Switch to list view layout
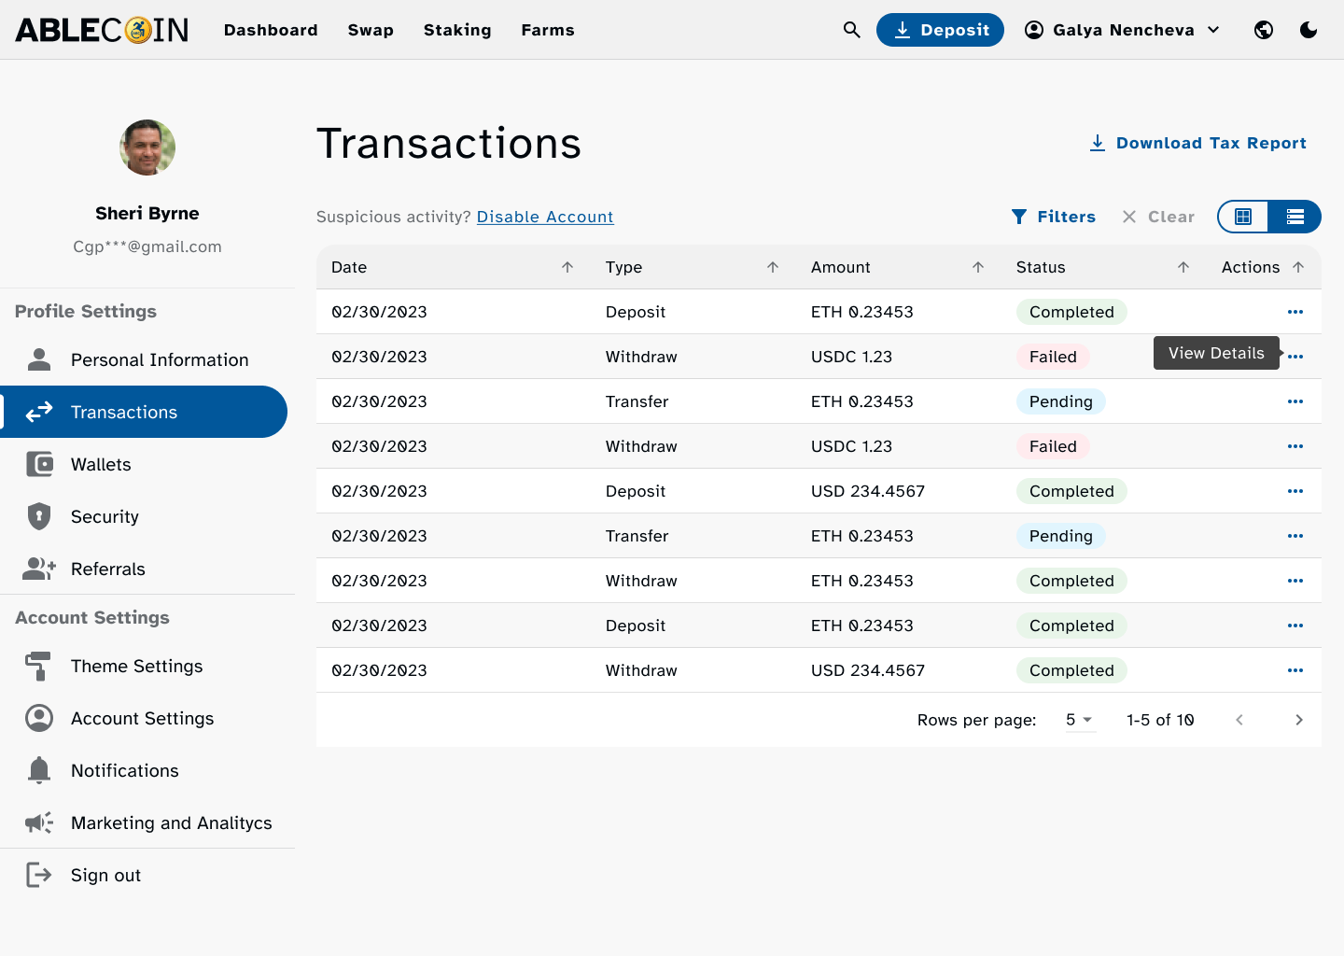The width and height of the screenshot is (1344, 956). tap(1295, 217)
